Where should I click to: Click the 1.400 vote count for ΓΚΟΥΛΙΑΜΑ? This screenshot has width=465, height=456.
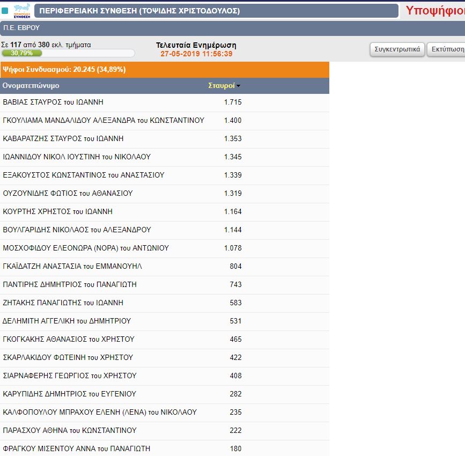coord(233,120)
